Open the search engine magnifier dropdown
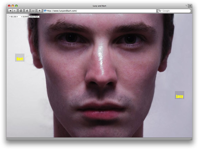This screenshot has height=149, width=200. [160, 11]
